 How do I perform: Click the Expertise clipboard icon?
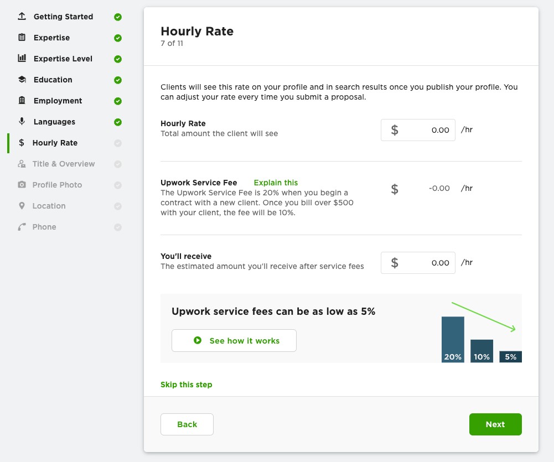point(22,37)
